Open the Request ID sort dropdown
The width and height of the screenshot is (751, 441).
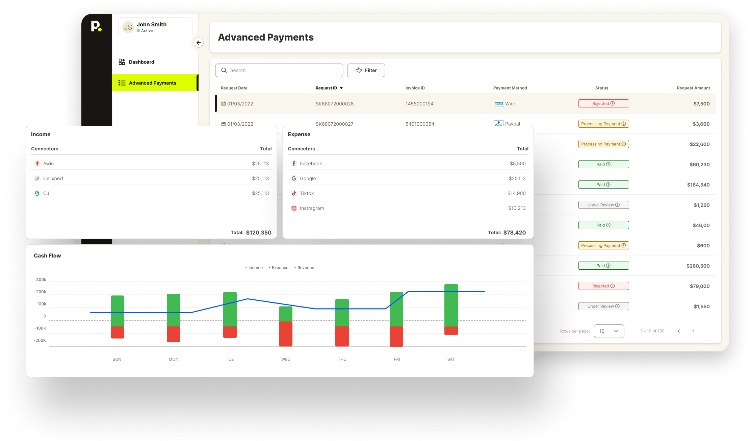pyautogui.click(x=342, y=88)
